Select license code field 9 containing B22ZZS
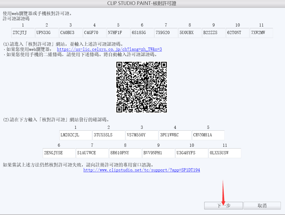 click(x=213, y=33)
